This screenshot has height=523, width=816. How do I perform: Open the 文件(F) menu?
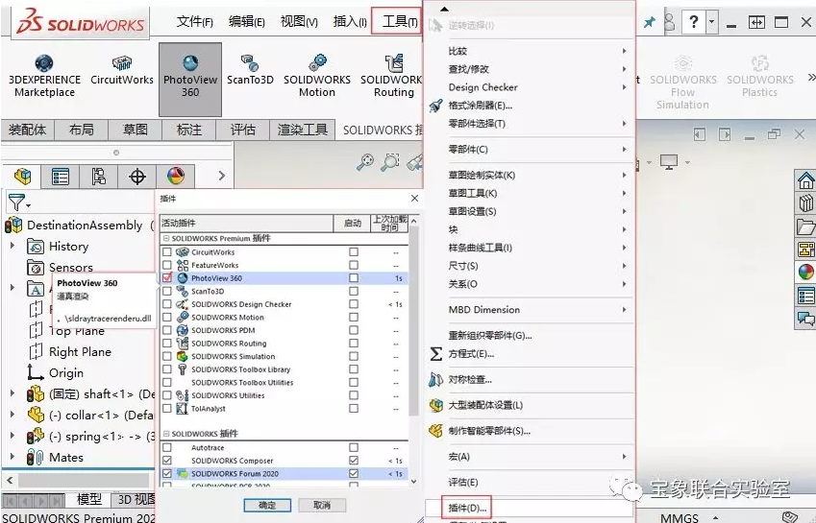pos(195,22)
